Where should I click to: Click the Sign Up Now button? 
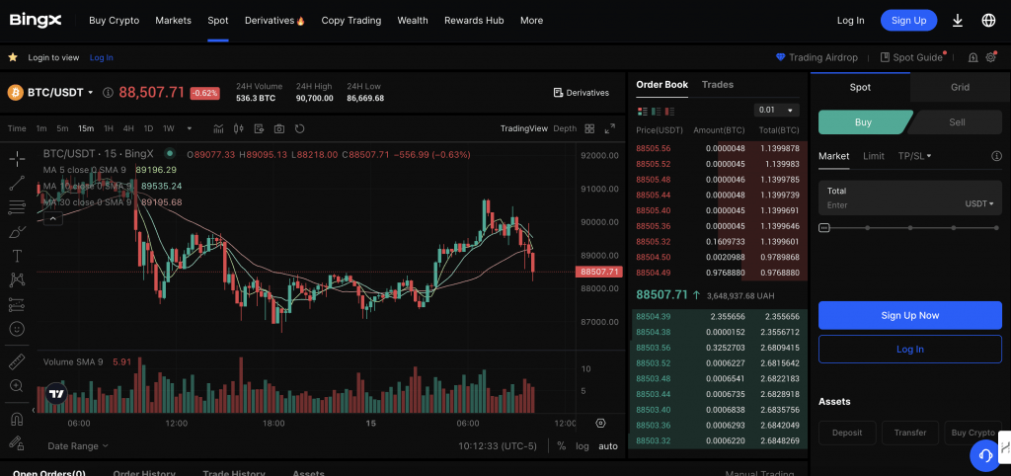click(909, 315)
